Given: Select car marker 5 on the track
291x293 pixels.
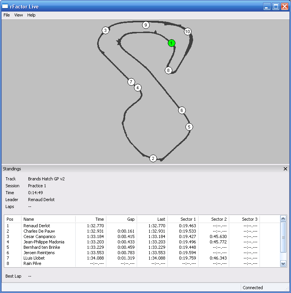Looking at the screenshot, I should tap(189, 127).
